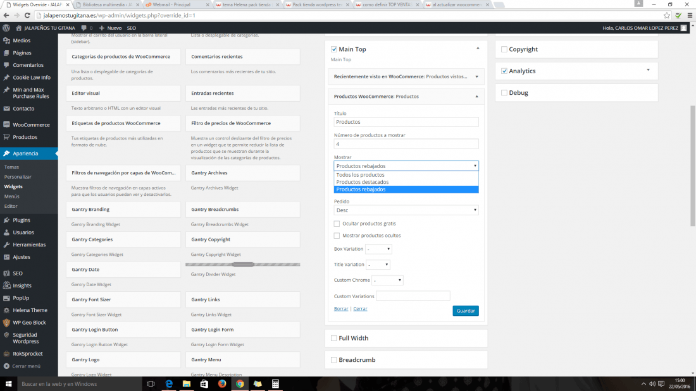Click the Título input field
Image resolution: width=696 pixels, height=391 pixels.
406,122
